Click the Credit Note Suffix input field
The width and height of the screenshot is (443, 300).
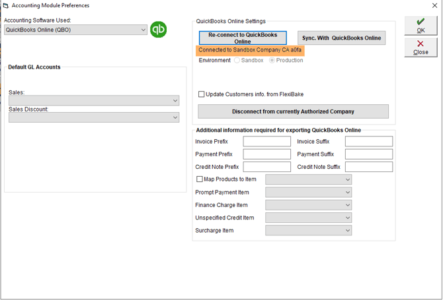(x=369, y=167)
